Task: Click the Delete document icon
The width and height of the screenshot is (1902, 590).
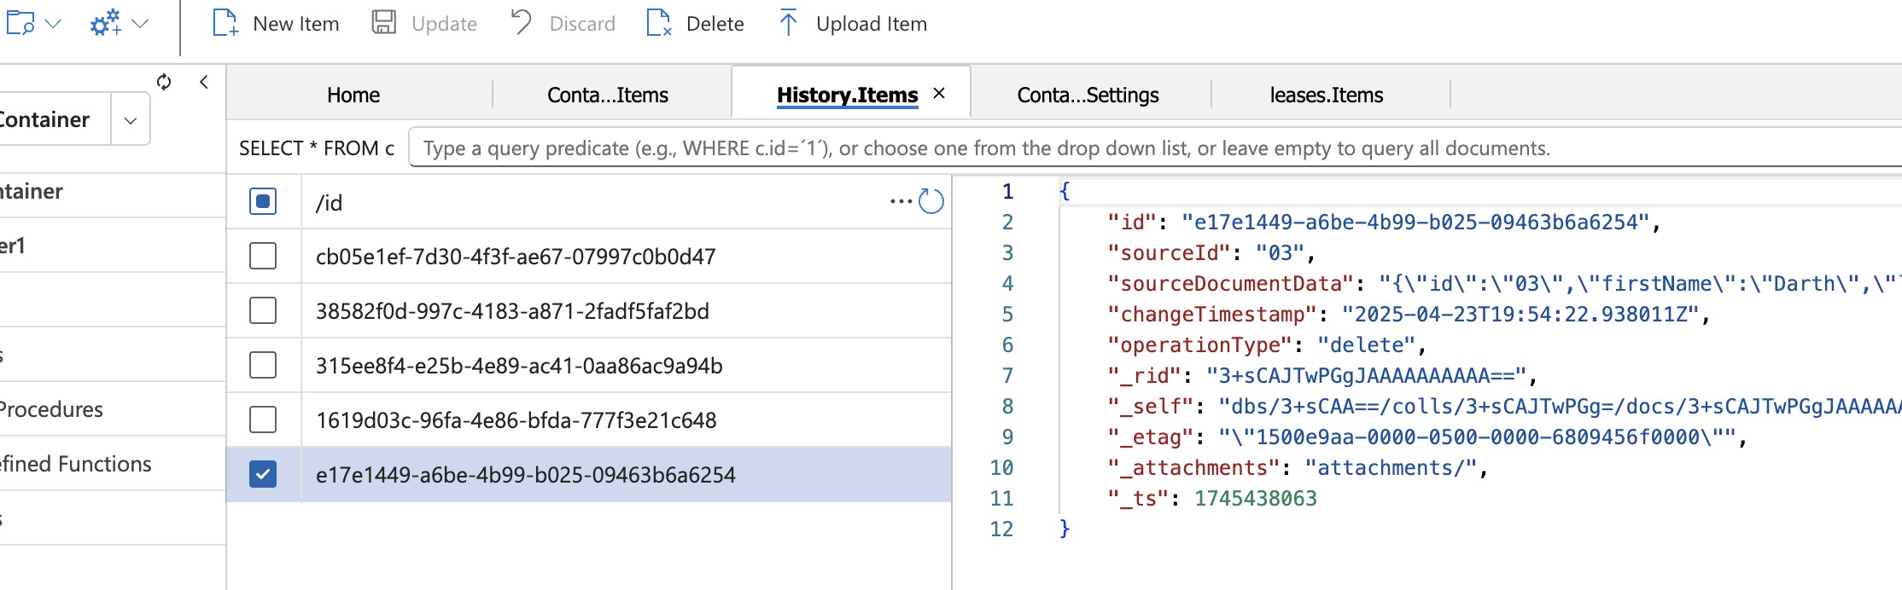Action: 658,23
